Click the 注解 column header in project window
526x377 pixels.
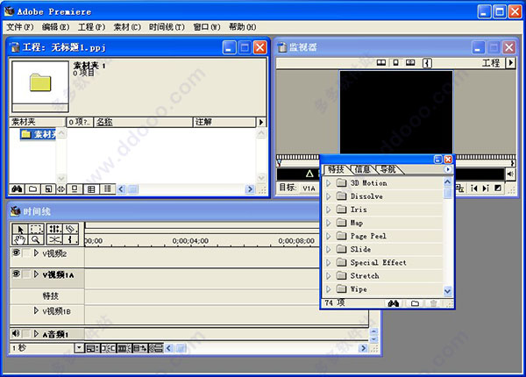224,122
